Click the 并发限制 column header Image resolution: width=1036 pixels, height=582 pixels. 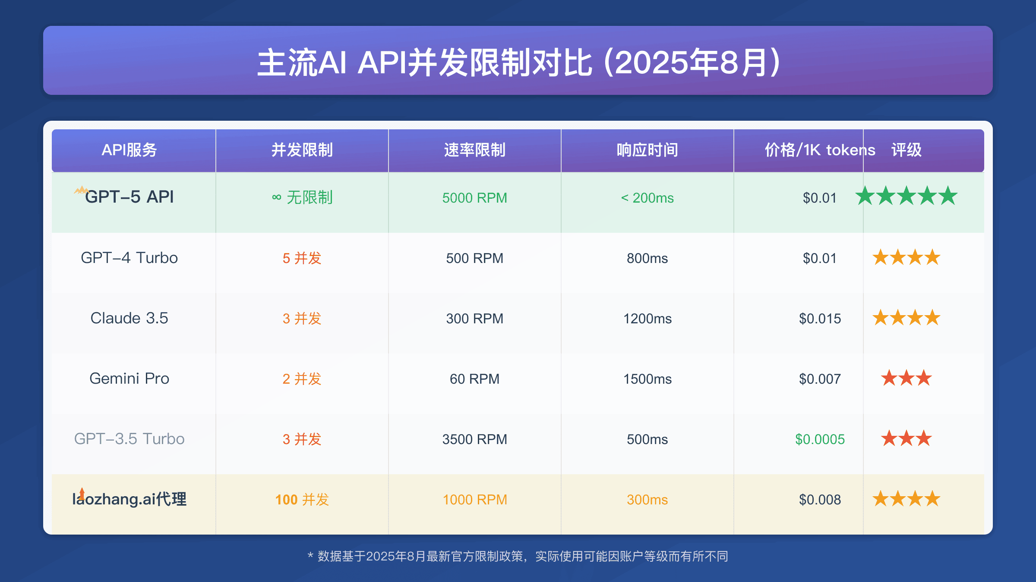(x=302, y=150)
